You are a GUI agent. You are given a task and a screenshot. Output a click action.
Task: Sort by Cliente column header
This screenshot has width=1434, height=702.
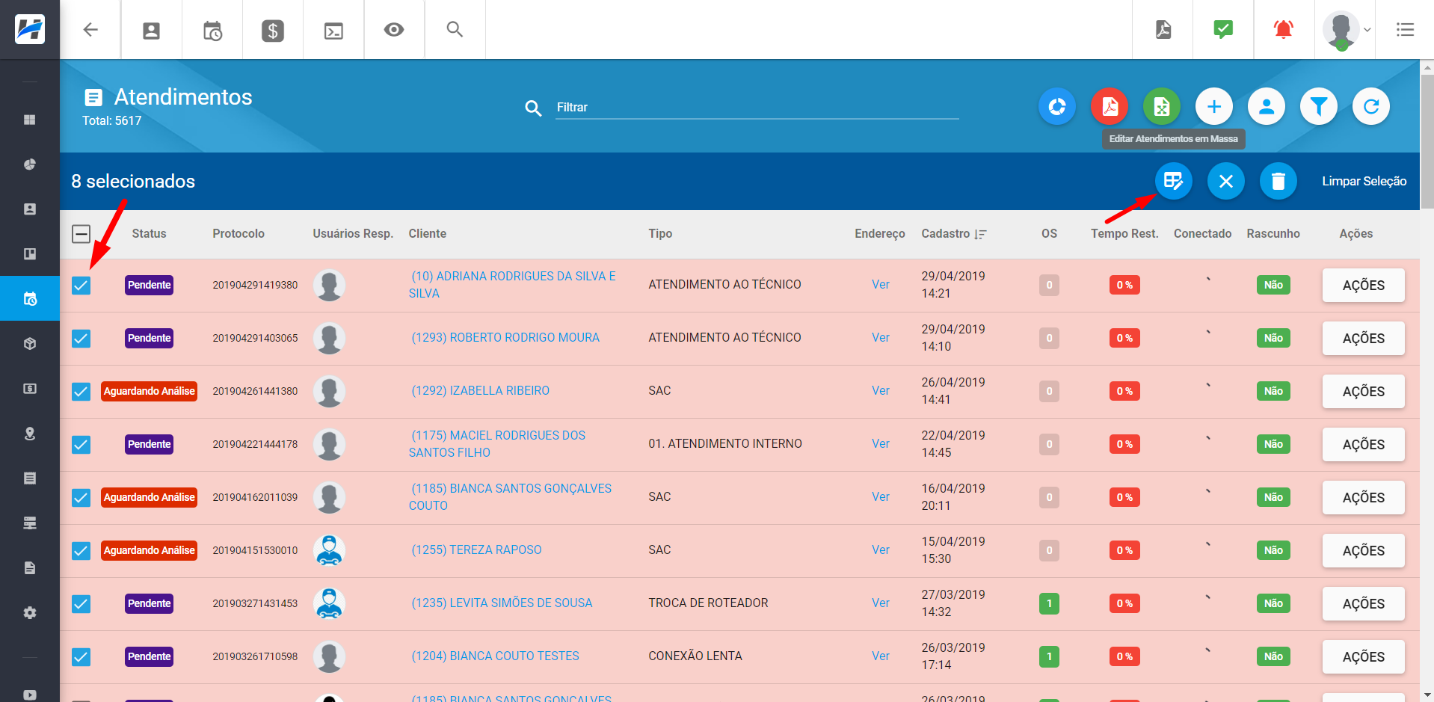click(428, 234)
